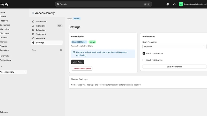
Task: Open Marketing in Shopify sidebar
Action: [5, 29]
